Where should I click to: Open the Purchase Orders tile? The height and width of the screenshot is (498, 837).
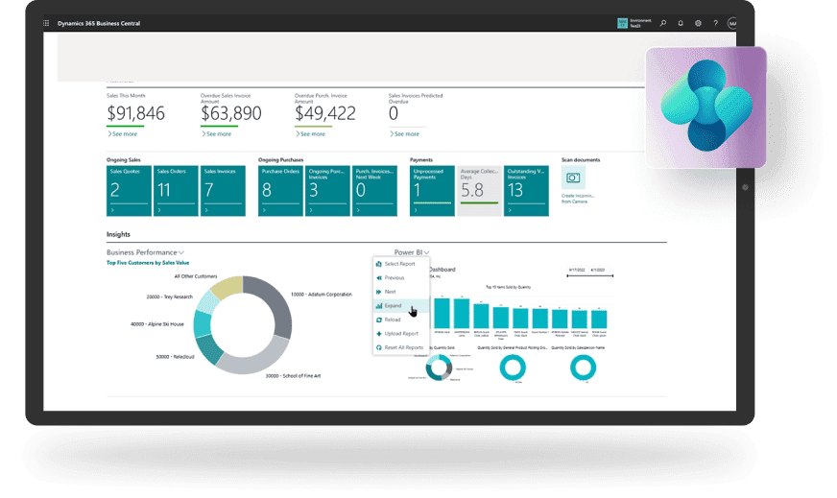point(280,191)
